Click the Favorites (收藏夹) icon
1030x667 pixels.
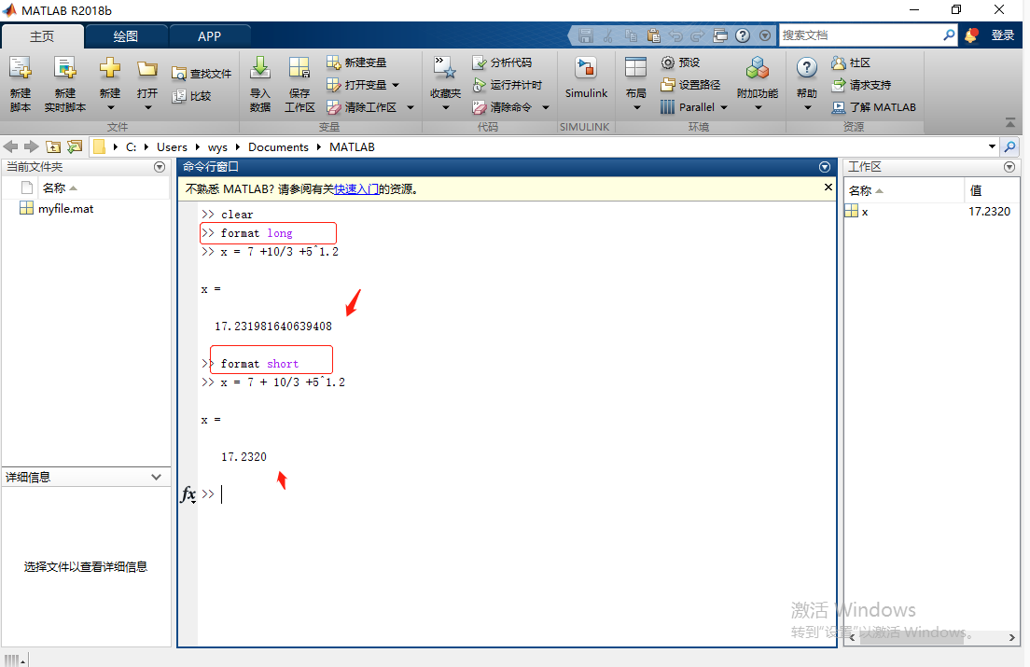(x=445, y=67)
